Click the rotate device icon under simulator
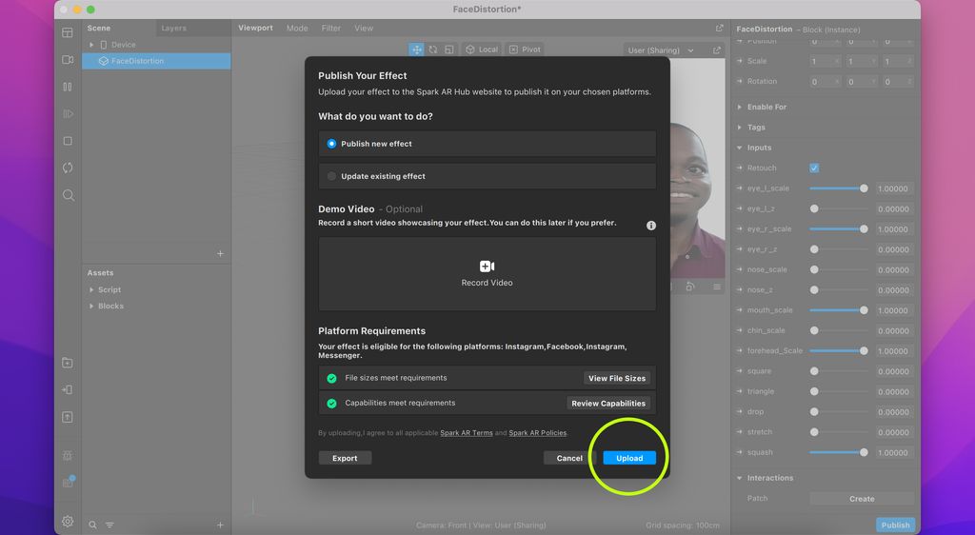This screenshot has height=535, width=975. pos(690,287)
